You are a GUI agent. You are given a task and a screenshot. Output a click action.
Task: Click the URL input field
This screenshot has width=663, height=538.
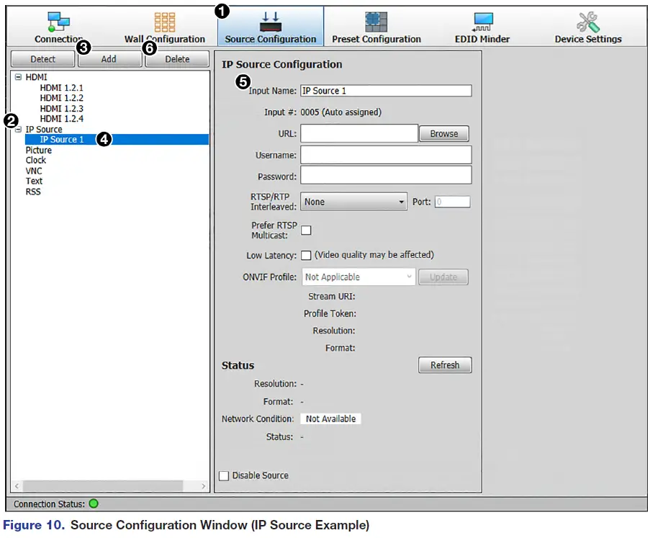pos(359,134)
